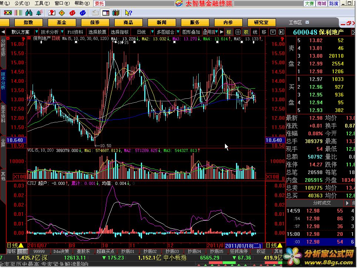The height and width of the screenshot is (268, 357).
Task: Select the 狂抓涨停 indicator tab
Action: (x=239, y=251)
